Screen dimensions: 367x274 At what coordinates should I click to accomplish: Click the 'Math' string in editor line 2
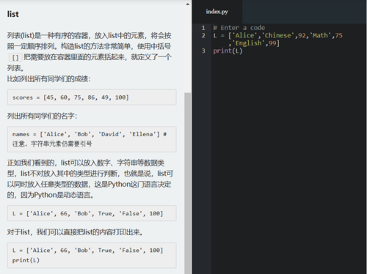[x=320, y=35]
